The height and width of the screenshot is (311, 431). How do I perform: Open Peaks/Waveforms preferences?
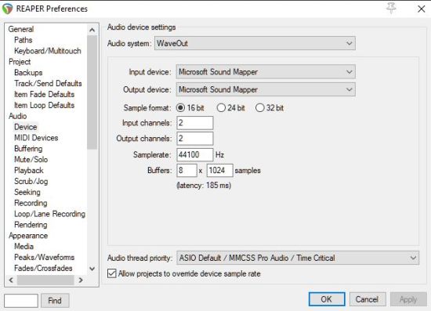pyautogui.click(x=45, y=258)
